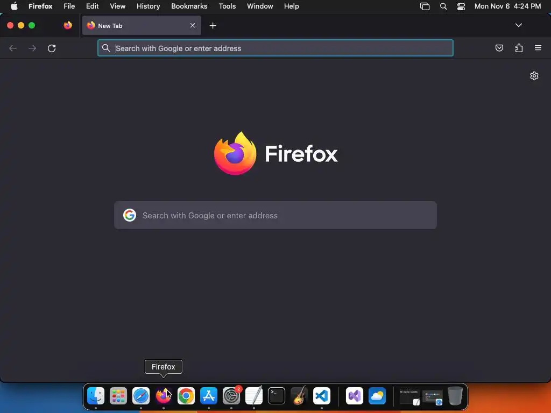The width and height of the screenshot is (551, 413).
Task: Open a new tab with plus button
Action: pyautogui.click(x=213, y=26)
